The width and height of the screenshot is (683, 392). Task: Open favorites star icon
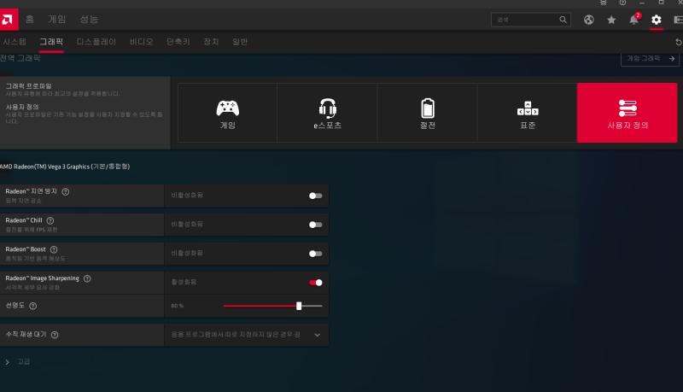coord(611,20)
